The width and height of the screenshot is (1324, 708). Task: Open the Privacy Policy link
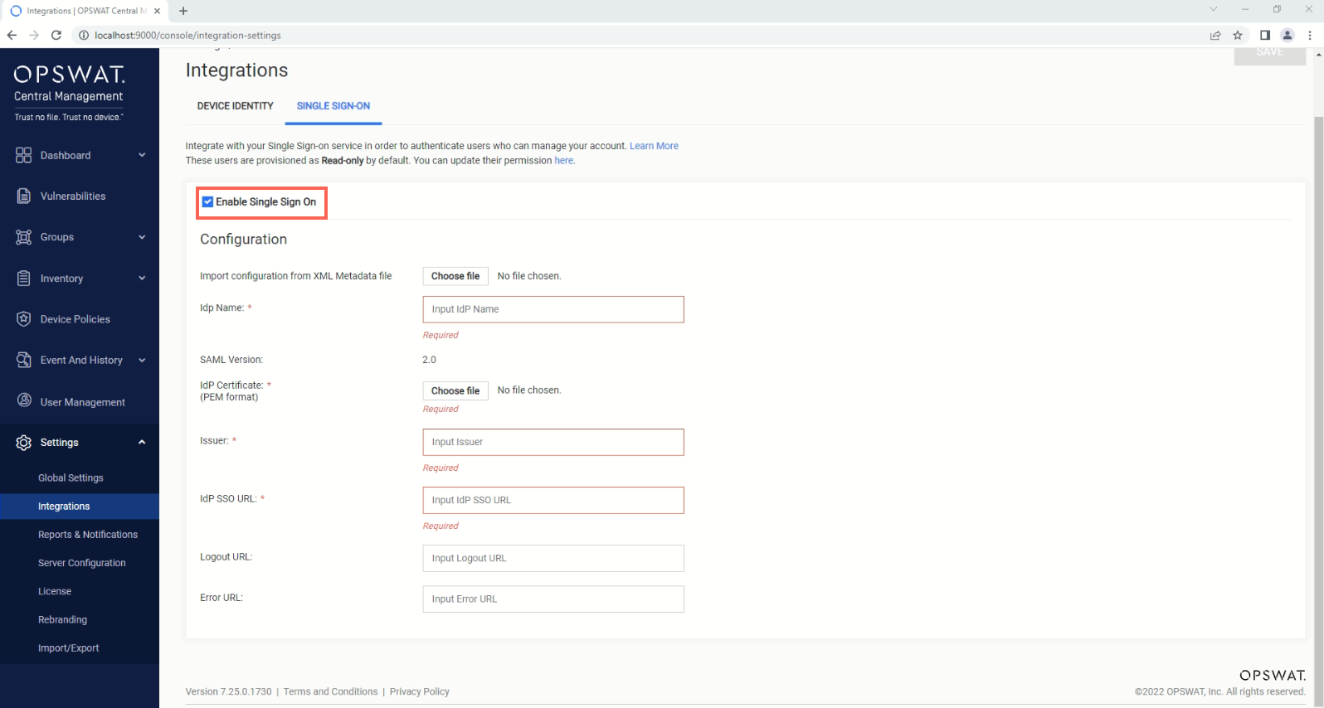pyautogui.click(x=420, y=691)
